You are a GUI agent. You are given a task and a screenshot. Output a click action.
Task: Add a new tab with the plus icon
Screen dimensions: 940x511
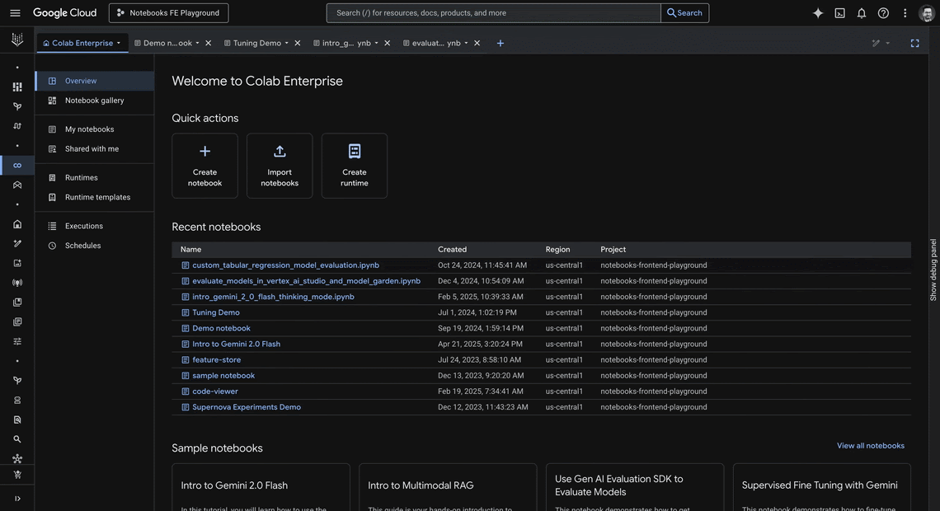(x=500, y=43)
